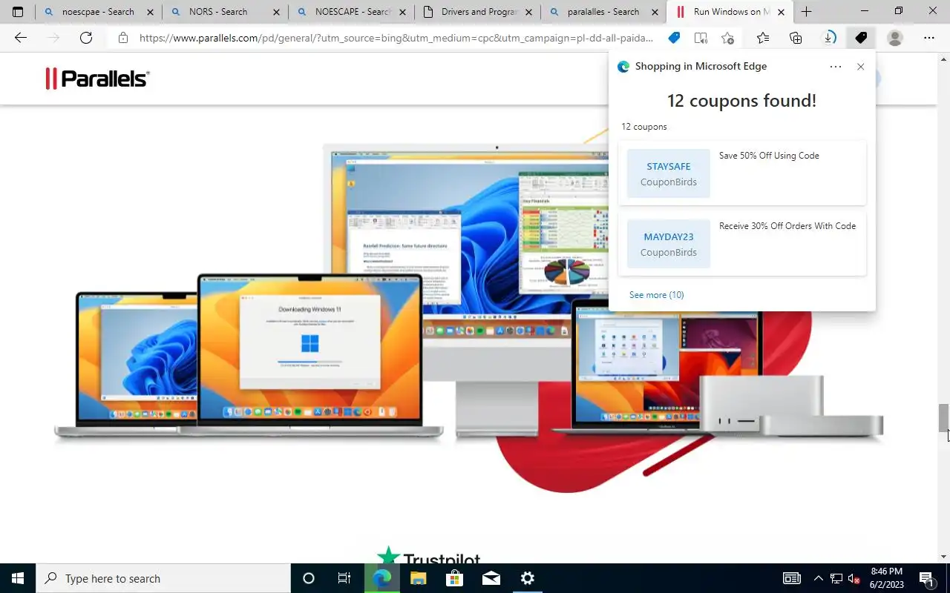Click the taskbar clock showing 8:46 PM

pos(886,578)
